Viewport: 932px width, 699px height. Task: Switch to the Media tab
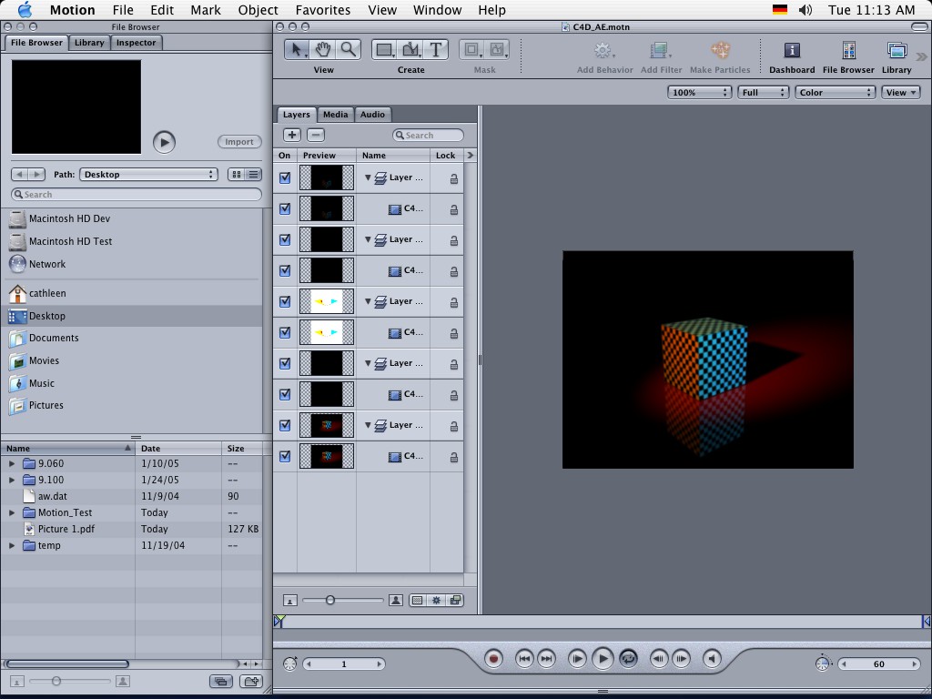pos(335,115)
